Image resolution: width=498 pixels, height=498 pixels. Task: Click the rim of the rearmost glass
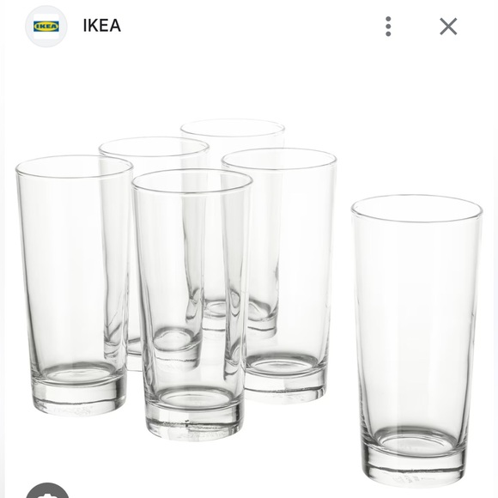click(233, 128)
